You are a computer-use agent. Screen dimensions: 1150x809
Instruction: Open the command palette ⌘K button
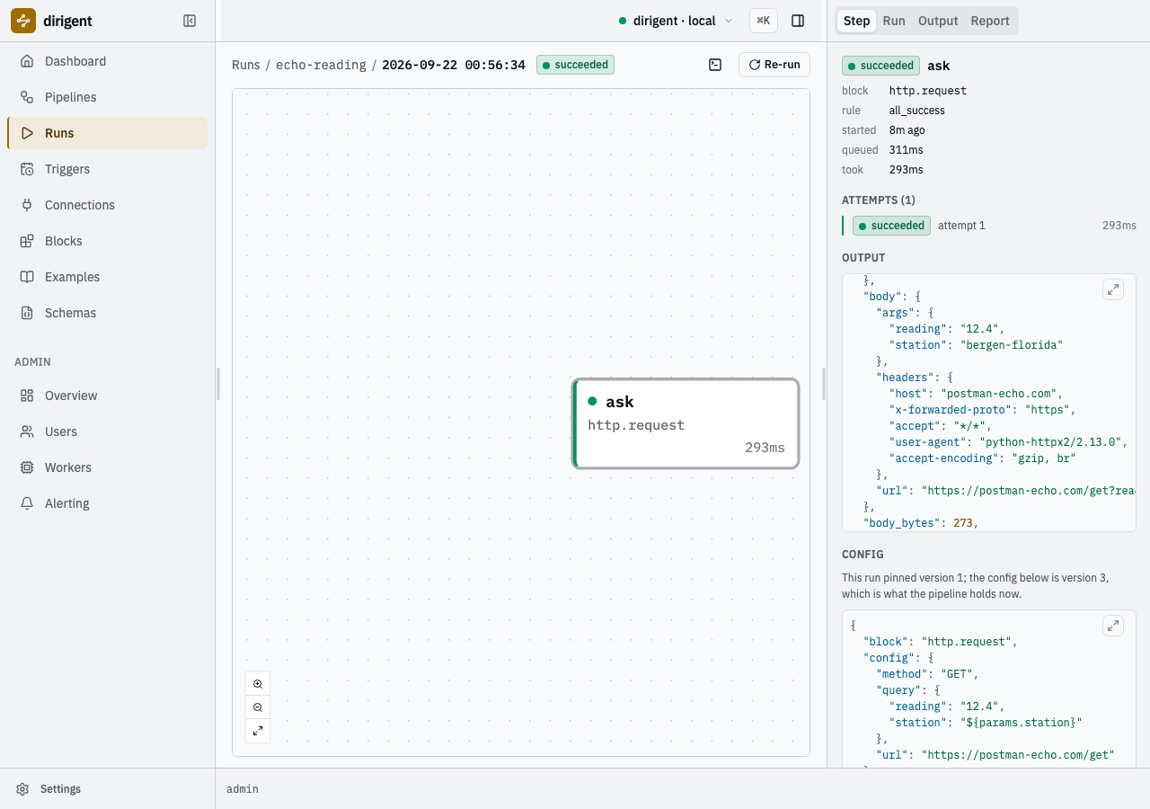point(764,21)
